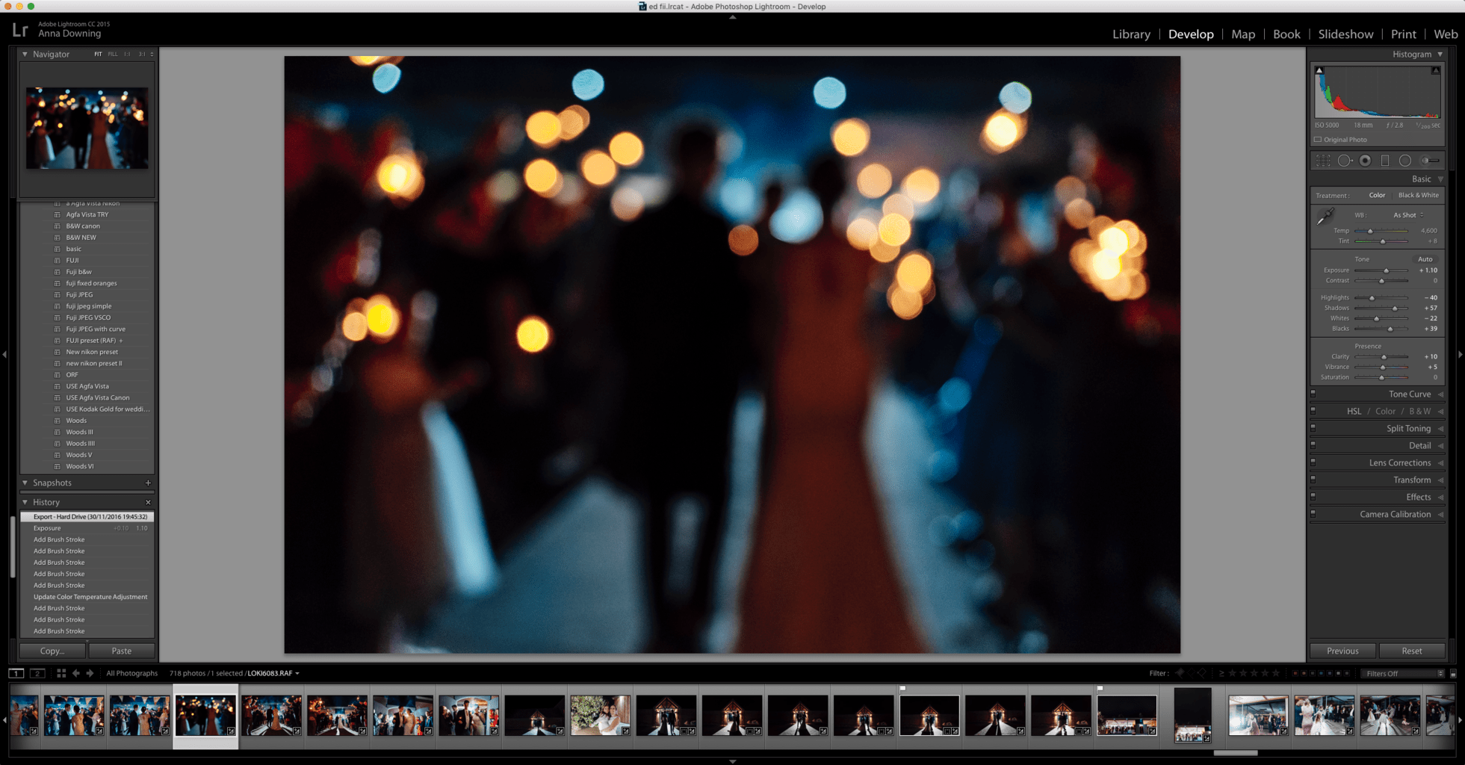Screen dimensions: 1465x765
Task: Toggle the Effects panel switch
Action: pos(1313,496)
